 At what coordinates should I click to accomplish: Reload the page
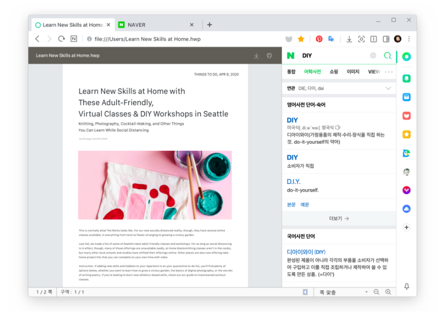[61, 39]
